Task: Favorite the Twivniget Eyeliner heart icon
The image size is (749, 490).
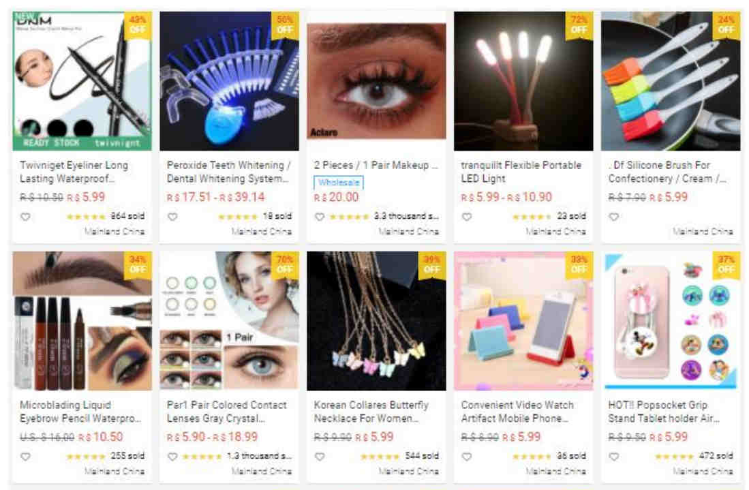Action: [x=25, y=217]
